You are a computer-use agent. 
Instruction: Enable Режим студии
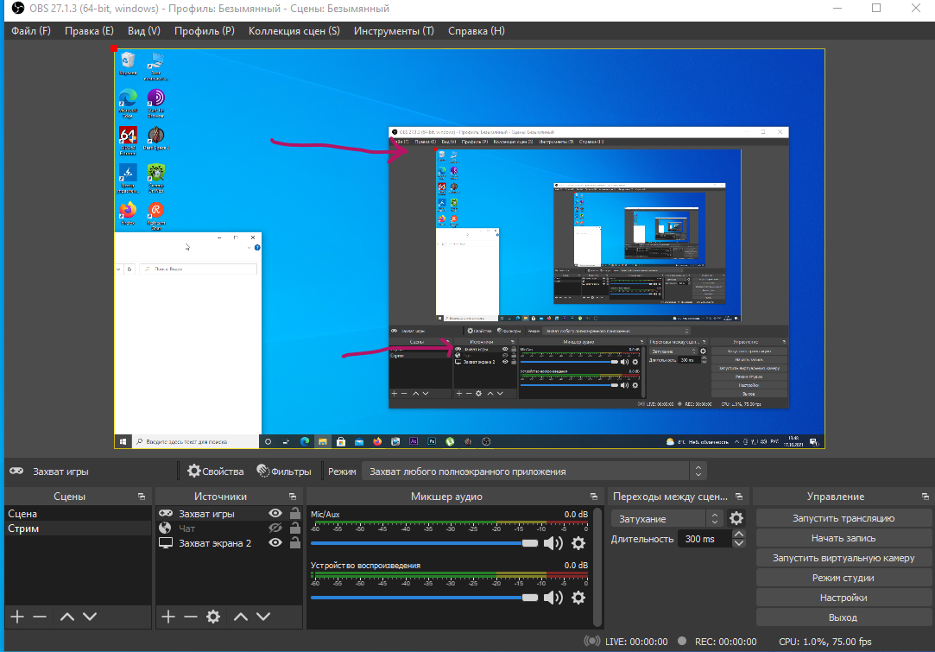click(x=843, y=578)
